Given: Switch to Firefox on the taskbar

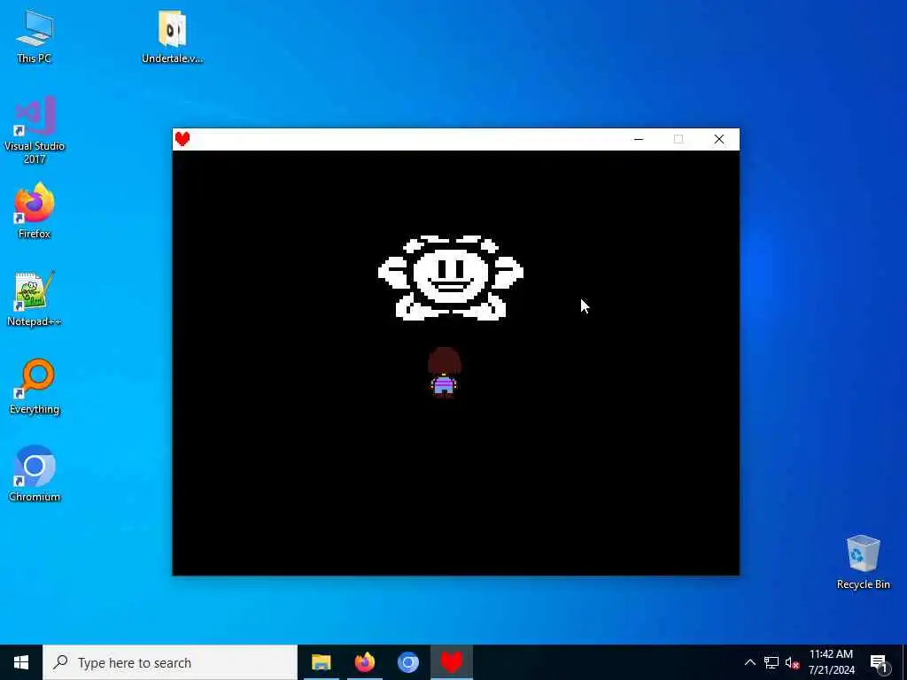Looking at the screenshot, I should 364,662.
